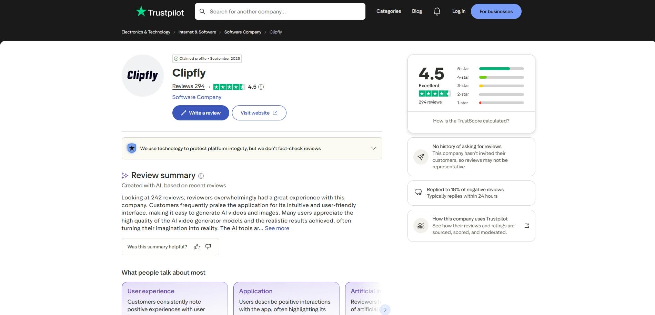This screenshot has height=315, width=655.
Task: Open the User experience topic card
Action: [x=175, y=299]
